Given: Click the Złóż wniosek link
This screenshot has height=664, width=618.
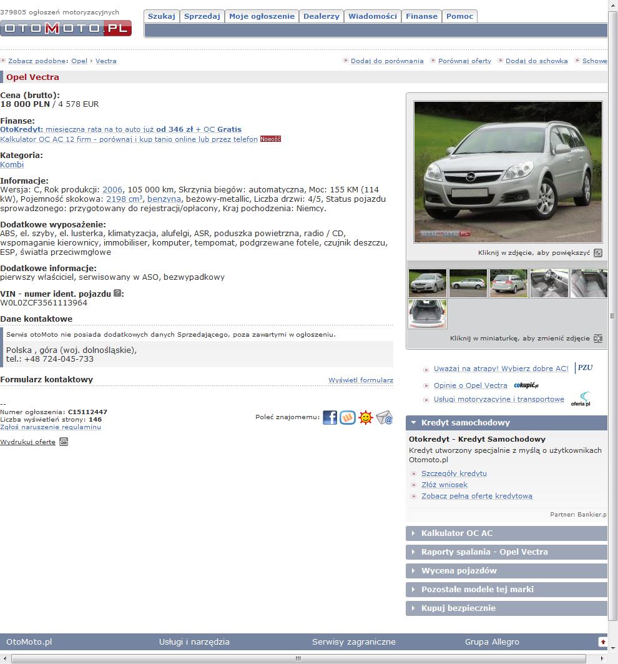Looking at the screenshot, I should pyautogui.click(x=444, y=485).
